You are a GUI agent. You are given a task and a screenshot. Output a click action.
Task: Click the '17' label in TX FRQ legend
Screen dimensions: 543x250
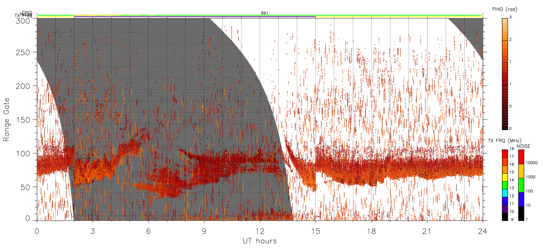(512, 157)
